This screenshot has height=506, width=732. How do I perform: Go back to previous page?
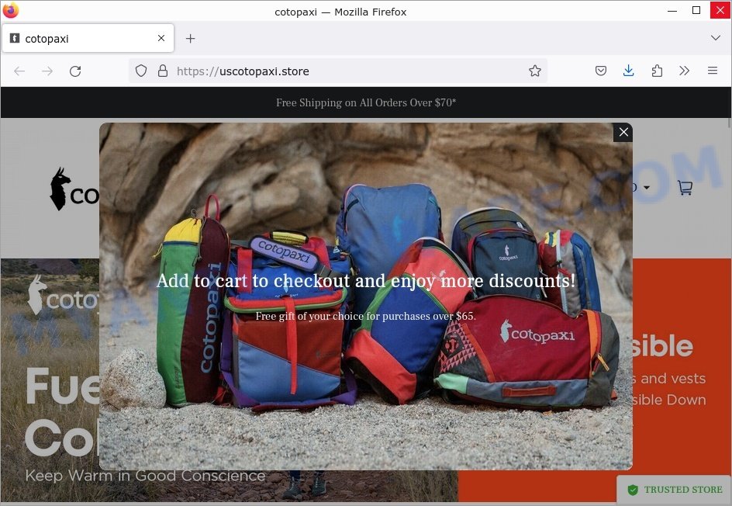tap(19, 71)
